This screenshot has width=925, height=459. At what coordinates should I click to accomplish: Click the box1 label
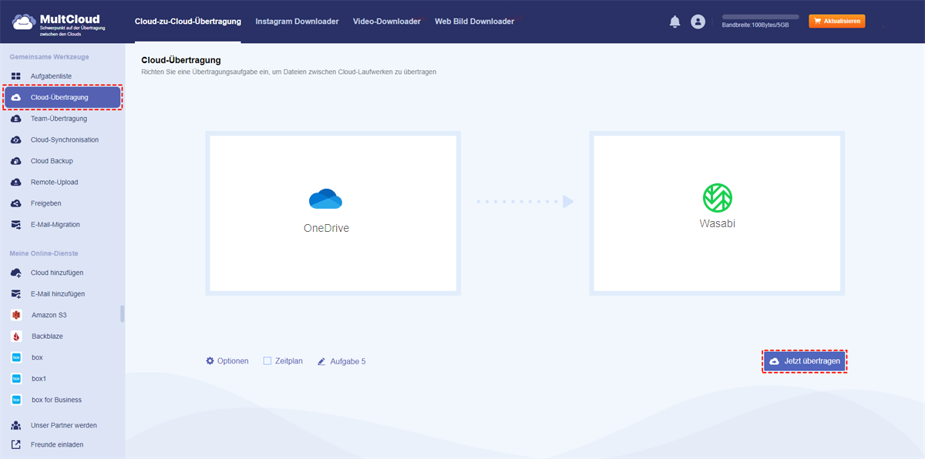tap(39, 379)
